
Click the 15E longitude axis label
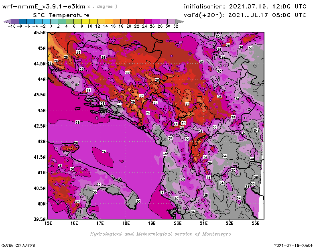(x=48, y=223)
